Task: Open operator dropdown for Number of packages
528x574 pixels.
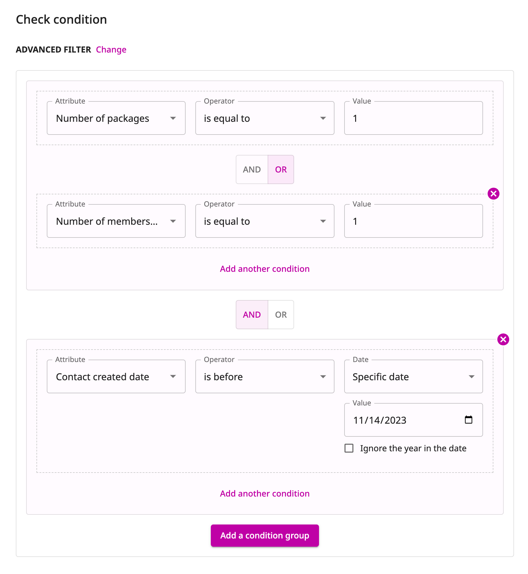Action: click(265, 118)
